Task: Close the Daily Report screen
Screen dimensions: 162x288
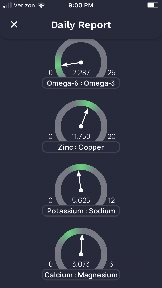Action: coord(14,24)
